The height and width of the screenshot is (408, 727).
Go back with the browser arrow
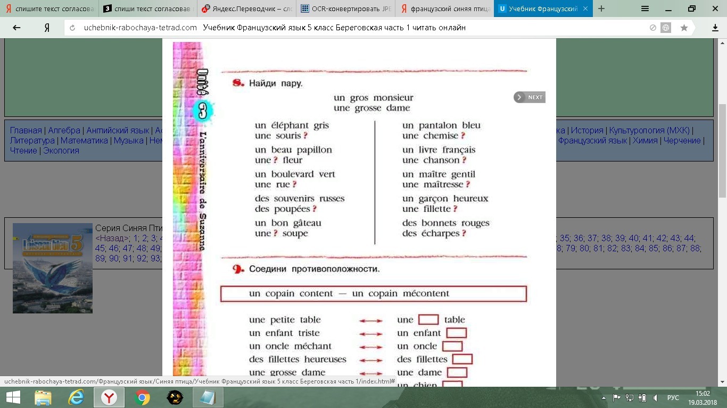16,28
